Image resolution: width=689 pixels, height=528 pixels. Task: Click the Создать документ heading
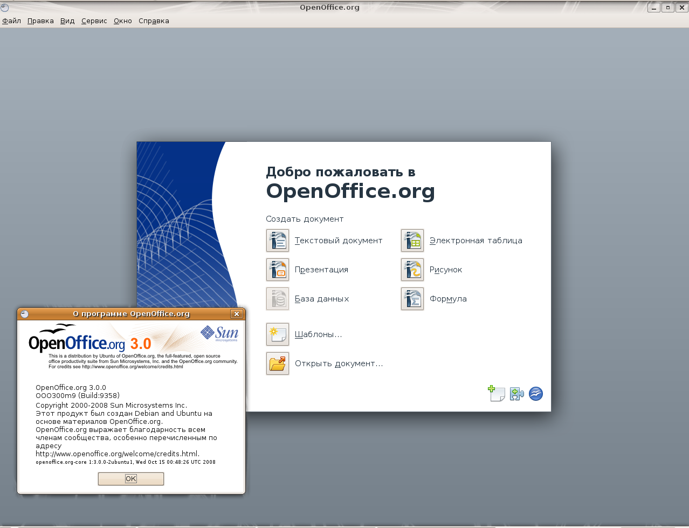pyautogui.click(x=305, y=219)
